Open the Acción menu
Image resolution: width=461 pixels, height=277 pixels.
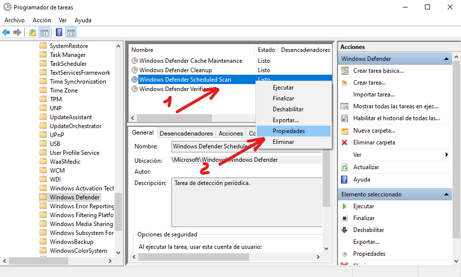click(42, 20)
